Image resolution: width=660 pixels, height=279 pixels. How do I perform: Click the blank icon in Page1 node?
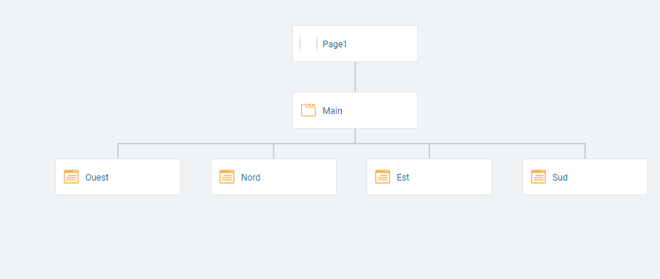point(308,44)
